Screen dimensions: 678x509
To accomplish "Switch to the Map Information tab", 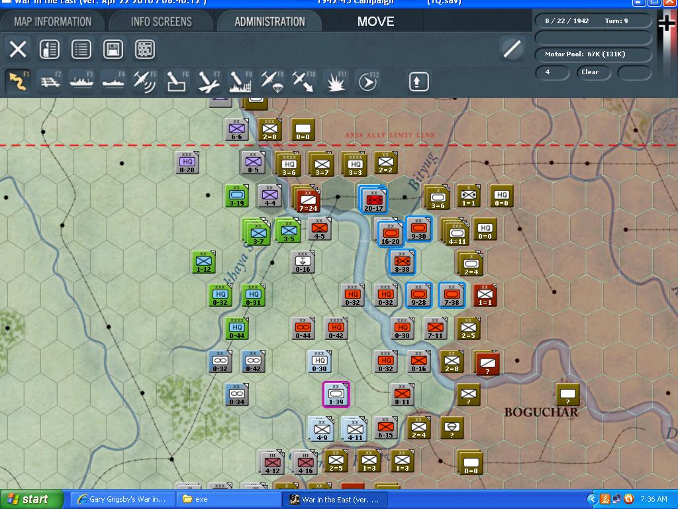I will pyautogui.click(x=53, y=21).
